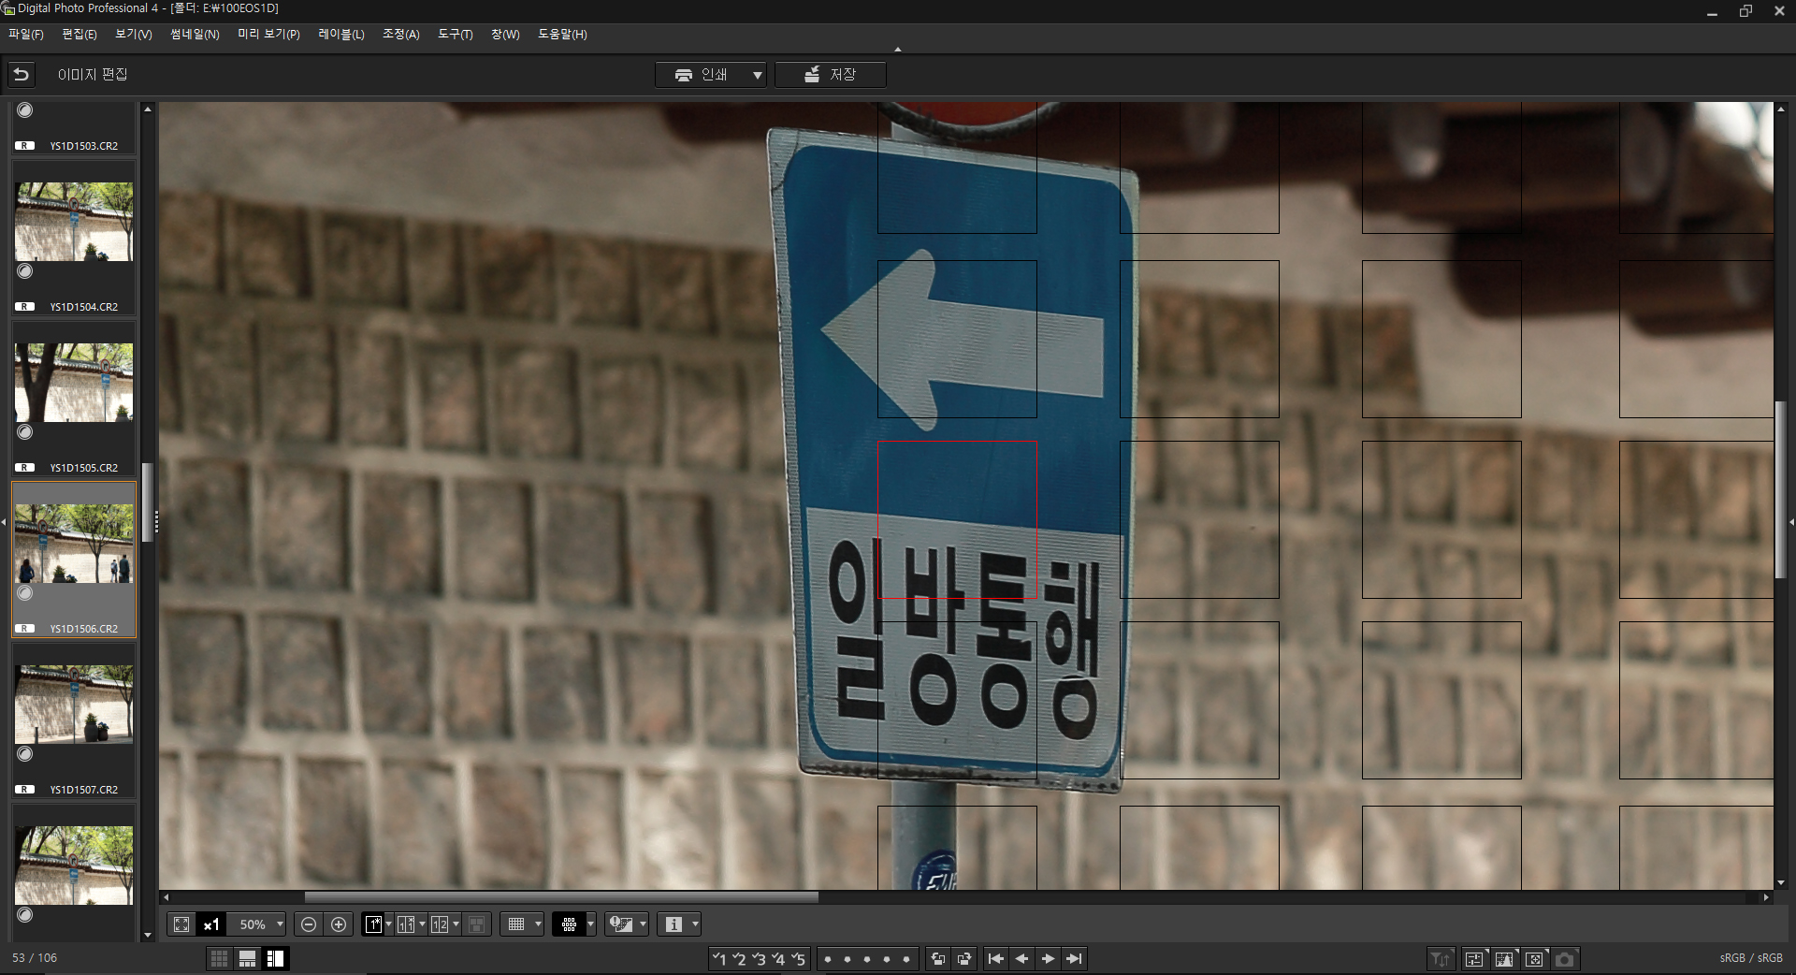1796x975 pixels.
Task: Fit image to window with the fit-screen icon
Action: (x=181, y=924)
